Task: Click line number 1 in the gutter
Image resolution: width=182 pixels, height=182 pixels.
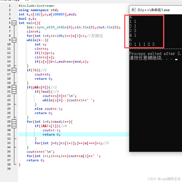Action: (x=10, y=6)
